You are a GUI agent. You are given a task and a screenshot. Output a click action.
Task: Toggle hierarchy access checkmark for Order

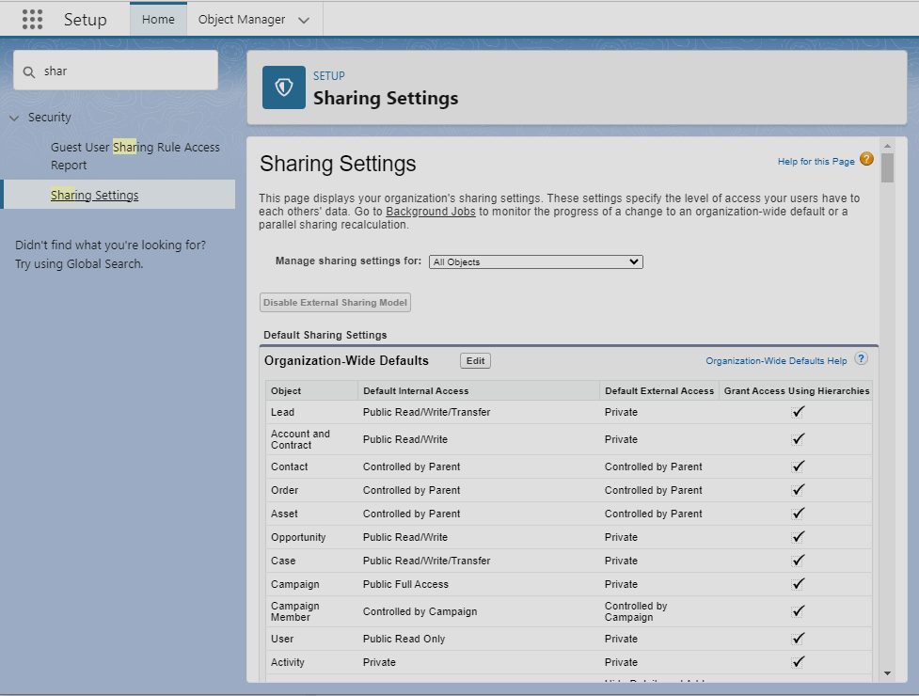(x=797, y=490)
